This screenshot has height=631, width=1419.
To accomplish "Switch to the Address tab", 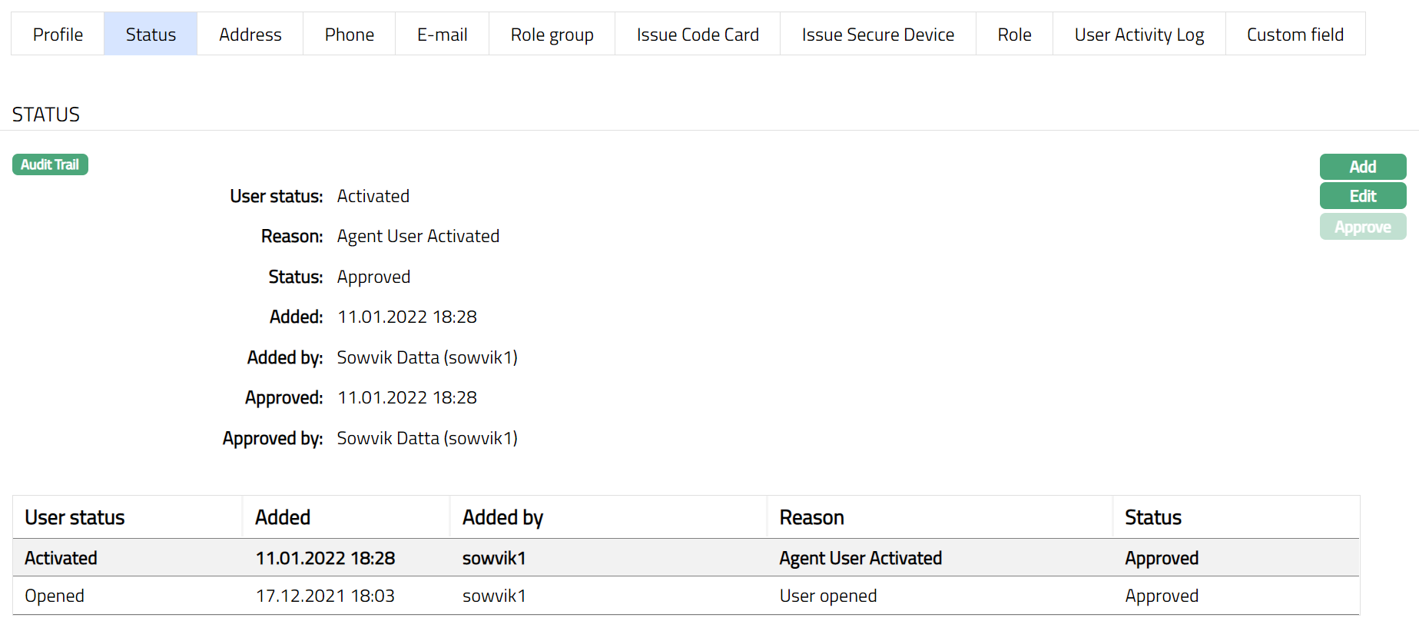I will [x=250, y=35].
